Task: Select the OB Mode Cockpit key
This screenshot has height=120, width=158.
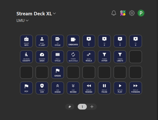Action: tap(26, 57)
